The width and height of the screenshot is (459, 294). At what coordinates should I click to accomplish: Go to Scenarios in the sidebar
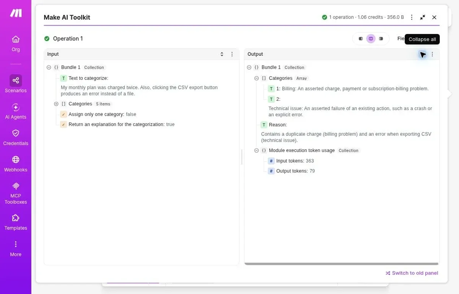[x=16, y=84]
